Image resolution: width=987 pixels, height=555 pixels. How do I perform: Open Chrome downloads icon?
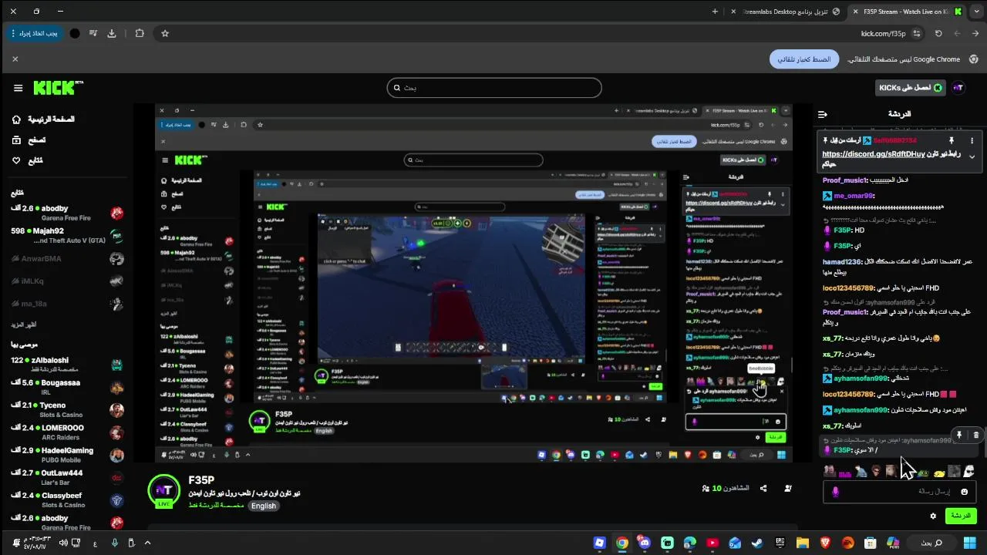(112, 33)
